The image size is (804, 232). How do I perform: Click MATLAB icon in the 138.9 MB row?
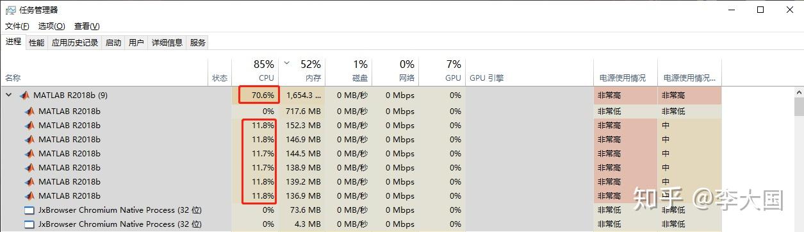(x=29, y=167)
